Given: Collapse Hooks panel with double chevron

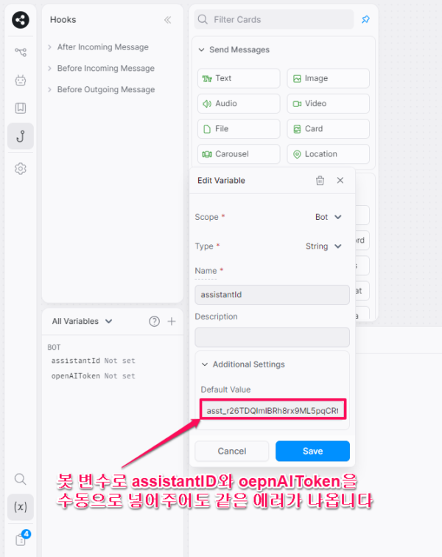Looking at the screenshot, I should (167, 20).
